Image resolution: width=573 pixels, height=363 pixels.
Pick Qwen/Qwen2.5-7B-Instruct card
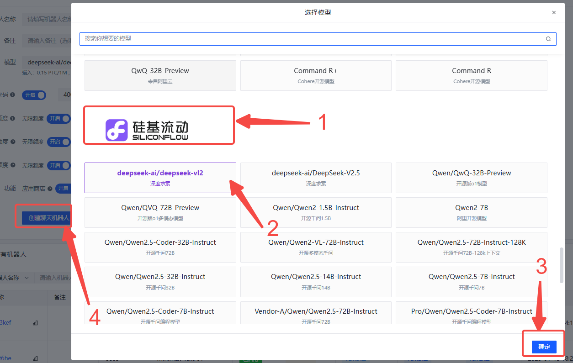click(x=472, y=282)
